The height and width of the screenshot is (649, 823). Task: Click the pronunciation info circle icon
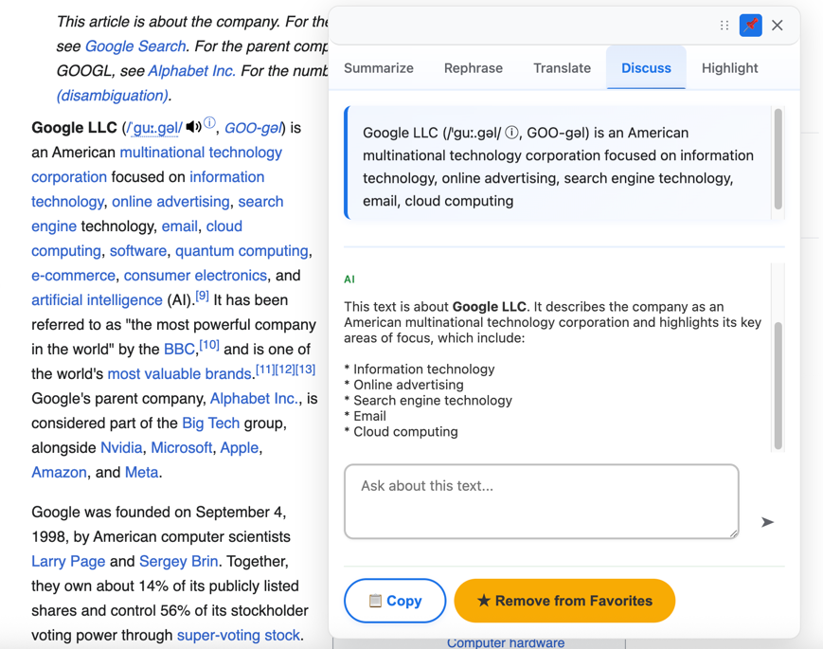(209, 124)
